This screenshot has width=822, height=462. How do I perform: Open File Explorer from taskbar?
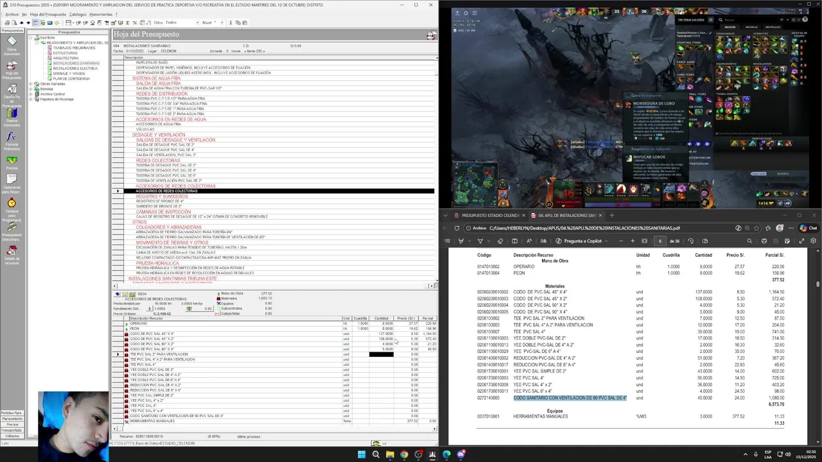pos(390,454)
